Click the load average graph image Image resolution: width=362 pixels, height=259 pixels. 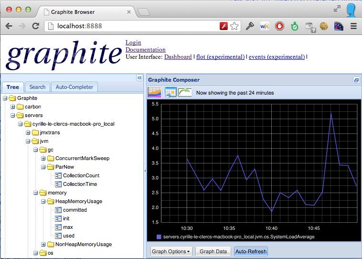click(x=254, y=171)
